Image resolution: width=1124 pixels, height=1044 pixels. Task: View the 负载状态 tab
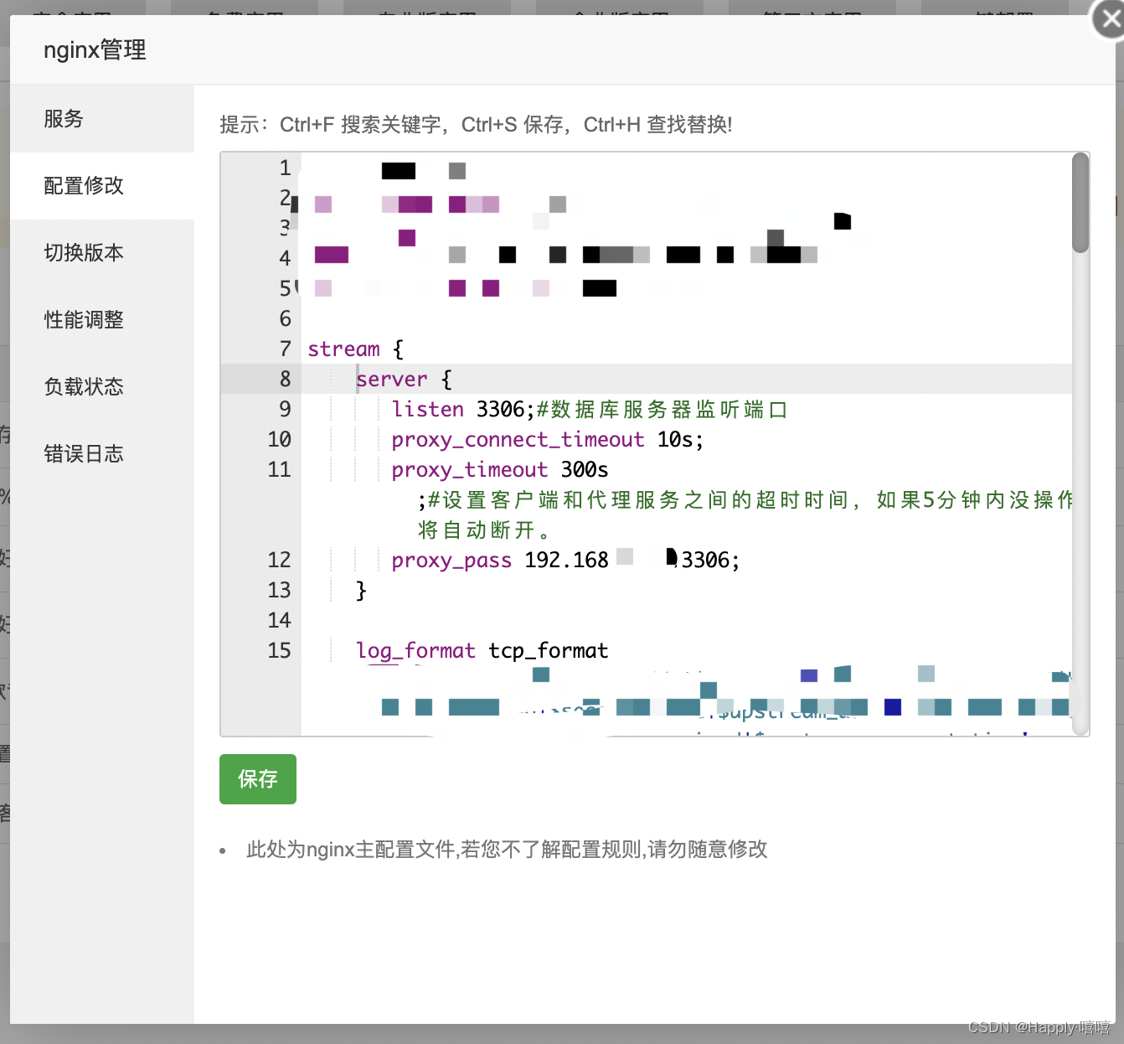click(x=102, y=387)
